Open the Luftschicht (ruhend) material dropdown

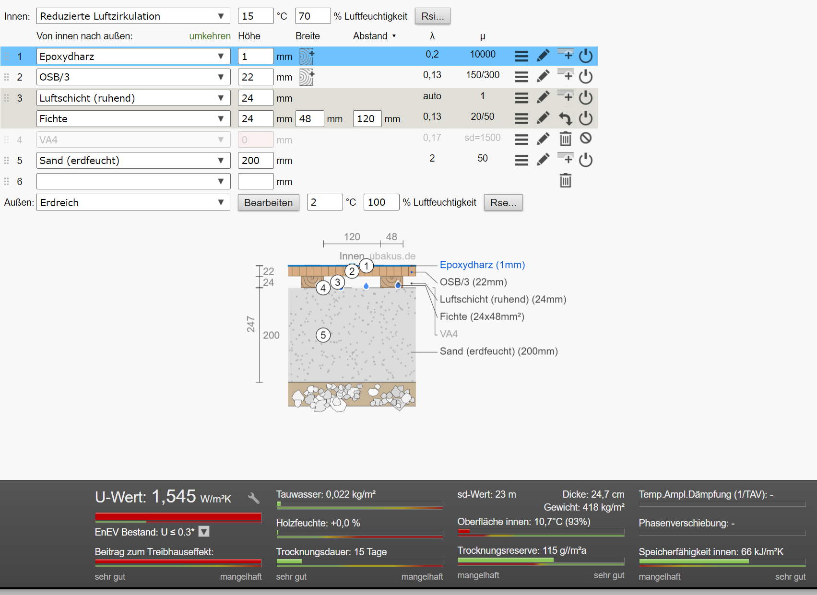[133, 98]
